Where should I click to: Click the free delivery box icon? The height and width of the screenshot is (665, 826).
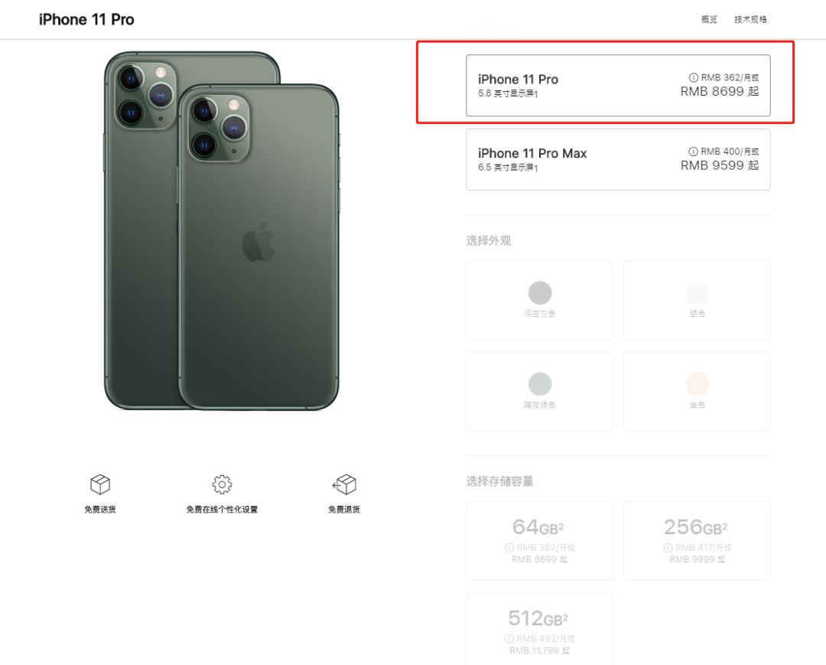tap(100, 484)
